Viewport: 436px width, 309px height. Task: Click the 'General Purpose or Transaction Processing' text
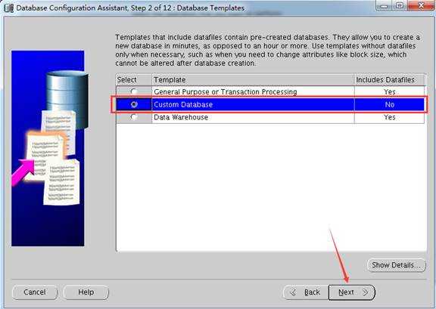[x=226, y=91]
